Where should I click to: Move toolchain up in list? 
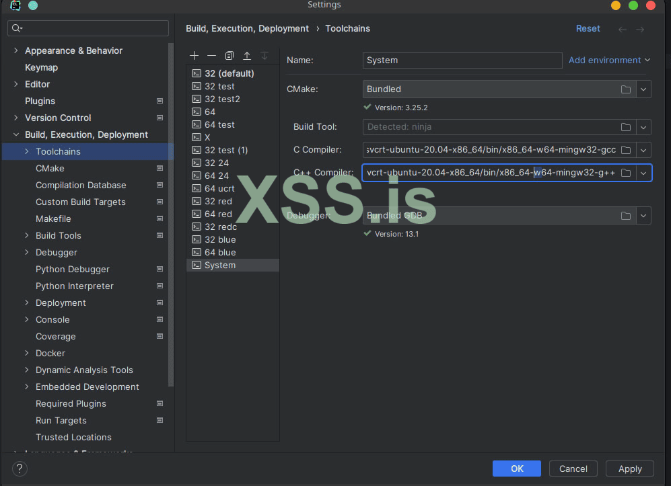tap(247, 56)
